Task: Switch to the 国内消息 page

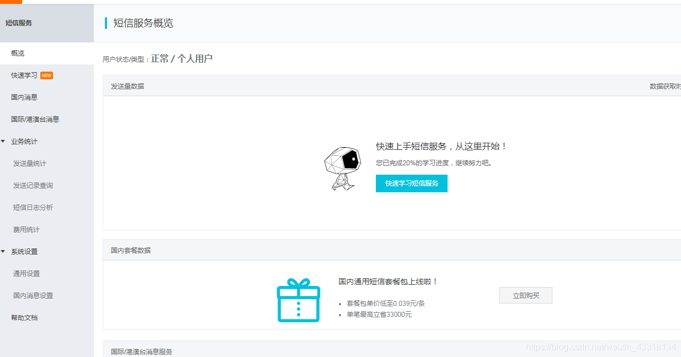Action: [x=24, y=97]
